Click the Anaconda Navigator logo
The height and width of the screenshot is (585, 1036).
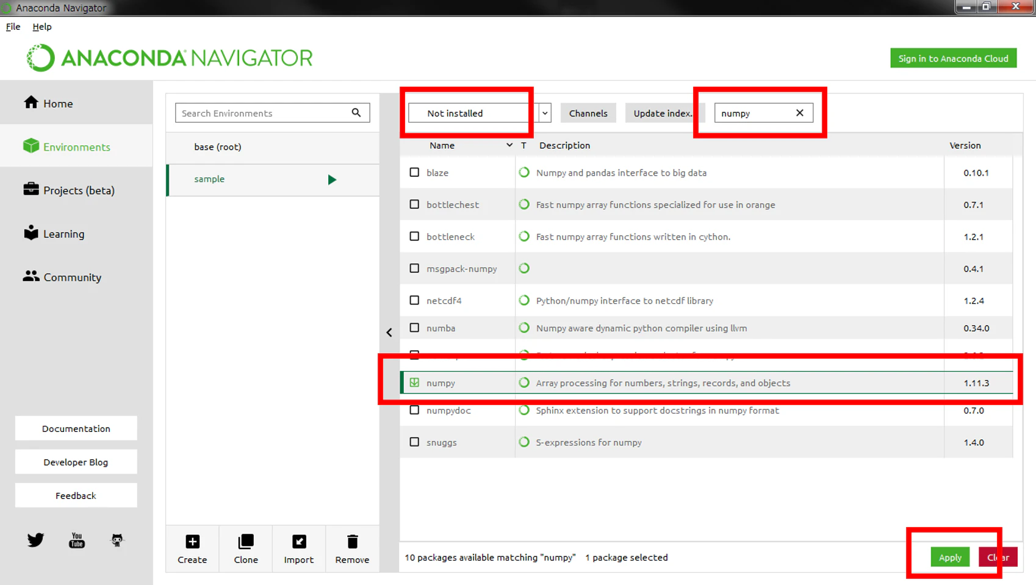[x=169, y=58]
